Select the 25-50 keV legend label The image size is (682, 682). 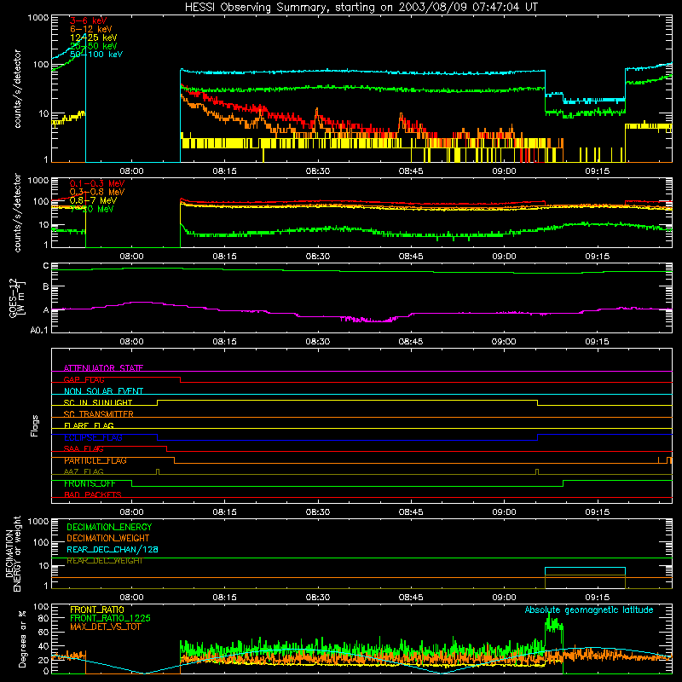94,46
